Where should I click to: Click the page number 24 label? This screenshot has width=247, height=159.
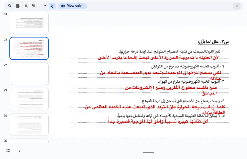tap(5, 116)
